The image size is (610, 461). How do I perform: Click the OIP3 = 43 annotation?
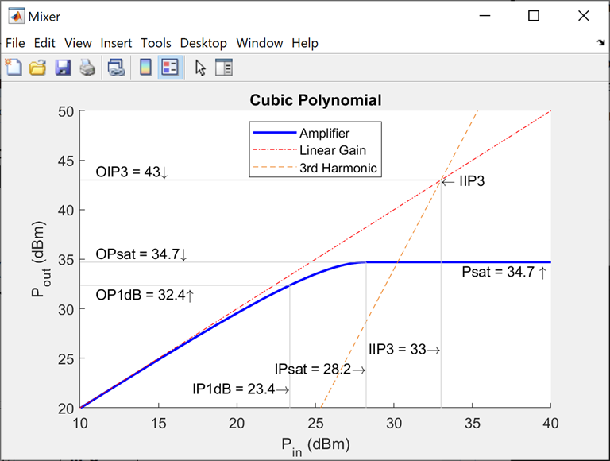[132, 172]
